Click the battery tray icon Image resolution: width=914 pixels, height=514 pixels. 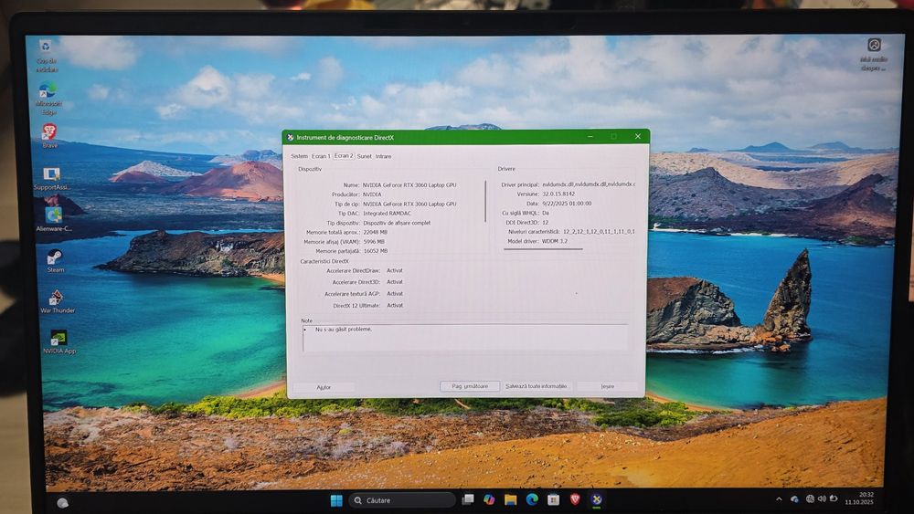834,498
